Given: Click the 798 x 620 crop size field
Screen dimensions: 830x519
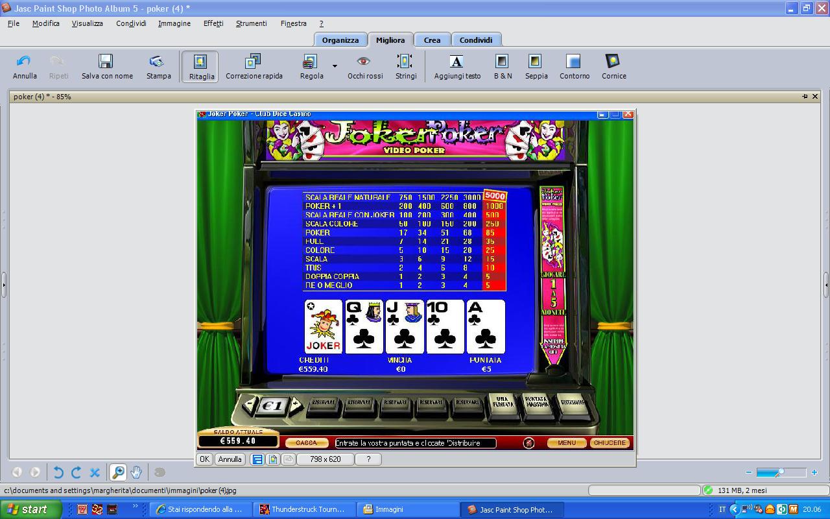Looking at the screenshot, I should pos(325,459).
